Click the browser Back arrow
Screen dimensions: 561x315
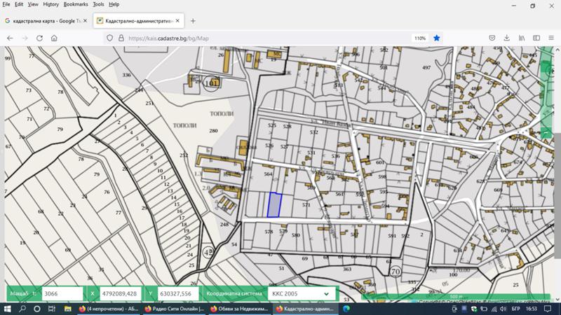pos(9,38)
